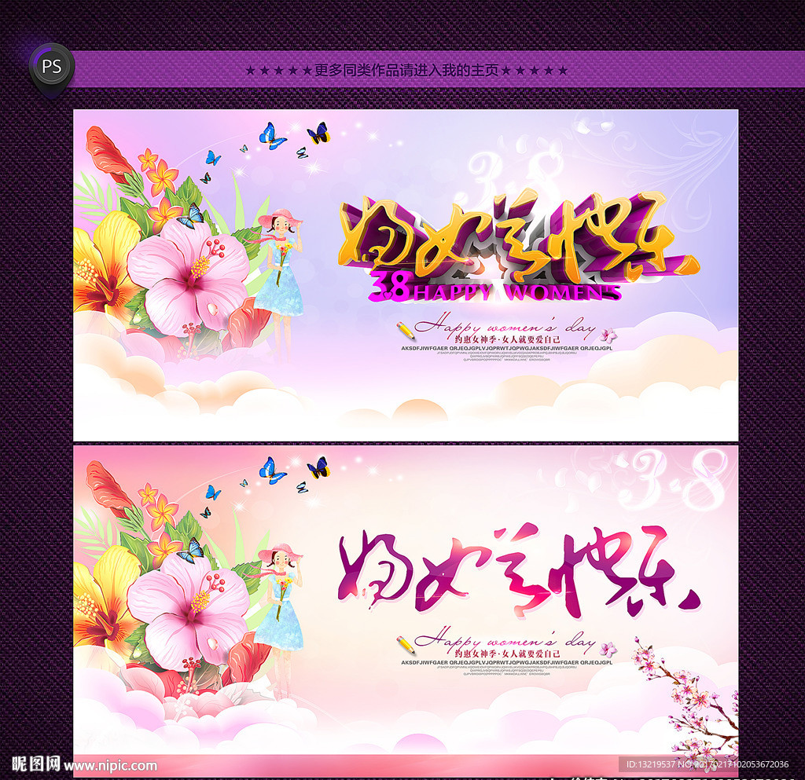Click the 昵图网 logo text
The width and height of the screenshot is (805, 780).
point(36,764)
